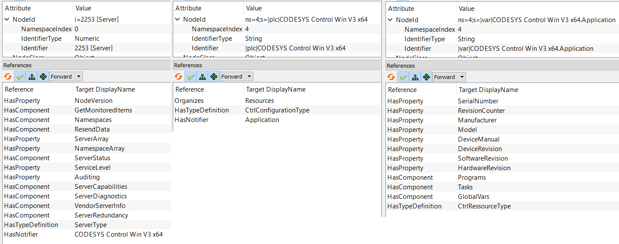Select the Programs component row

point(502,178)
